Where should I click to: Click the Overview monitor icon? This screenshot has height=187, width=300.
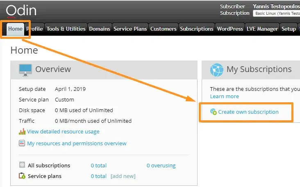tap(25, 70)
